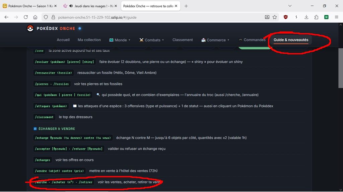343x192 pixels.
Task: Open the downloads arrow icon
Action: pos(306,17)
